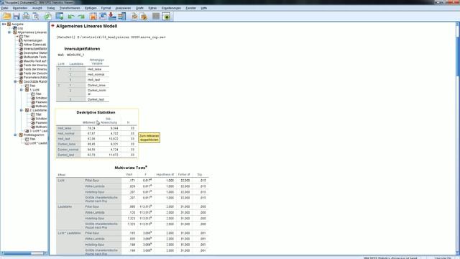This screenshot has height=259, width=460.
Task: Click Multivariate Tests table icon in outline
Action: tap(21, 57)
